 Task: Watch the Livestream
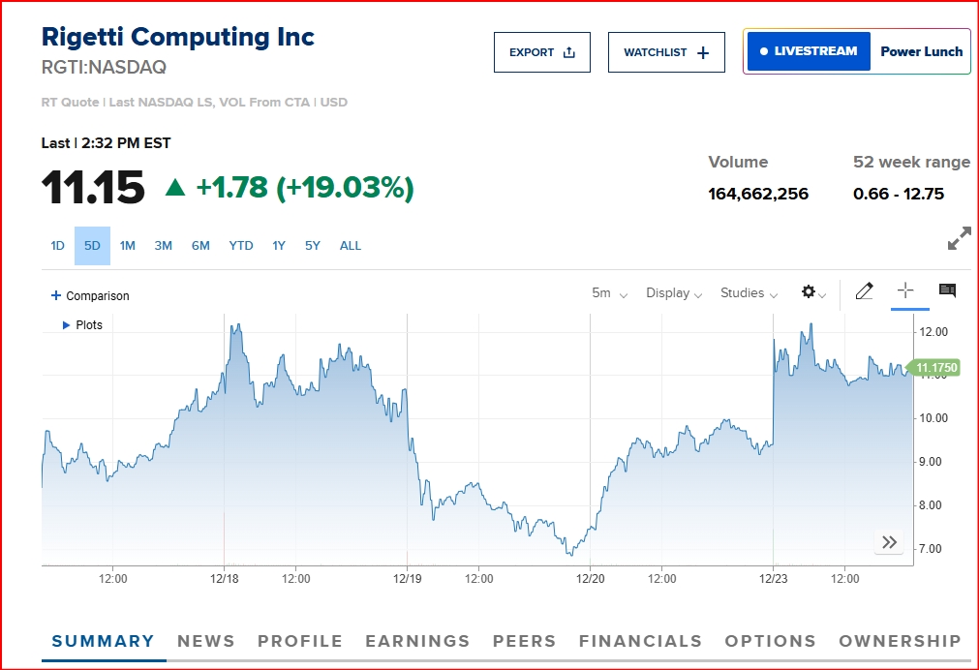point(810,51)
